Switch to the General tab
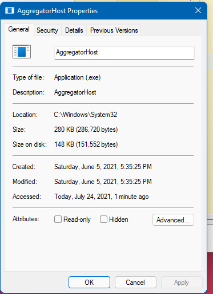The image size is (213, 294). point(19,29)
